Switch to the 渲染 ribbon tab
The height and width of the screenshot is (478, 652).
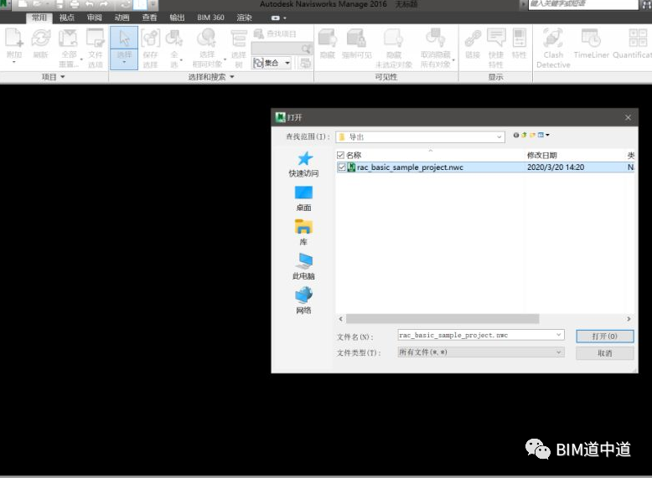245,18
